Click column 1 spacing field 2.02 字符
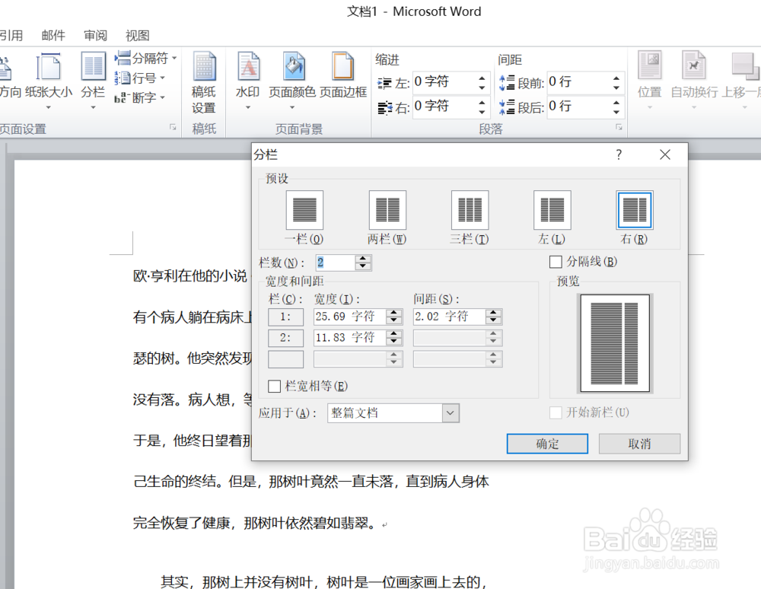This screenshot has height=589, width=761. (x=449, y=317)
